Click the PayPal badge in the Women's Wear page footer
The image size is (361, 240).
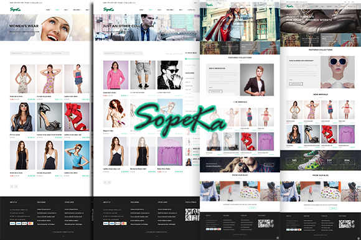coord(12,223)
